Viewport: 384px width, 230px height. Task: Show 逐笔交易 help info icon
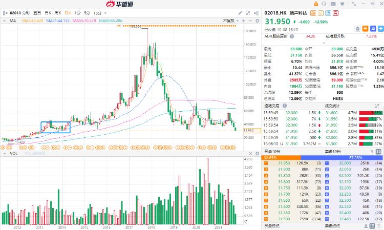pyautogui.click(x=285, y=106)
